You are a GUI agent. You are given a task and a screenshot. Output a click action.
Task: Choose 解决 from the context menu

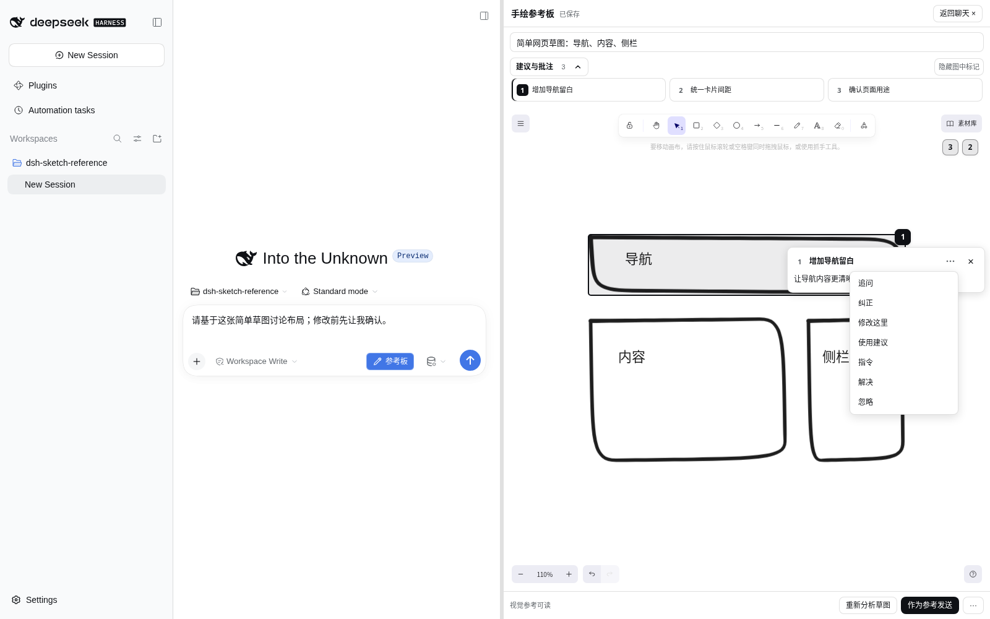(903, 382)
